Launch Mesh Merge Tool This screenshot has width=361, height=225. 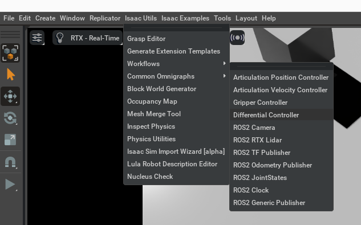(x=177, y=114)
